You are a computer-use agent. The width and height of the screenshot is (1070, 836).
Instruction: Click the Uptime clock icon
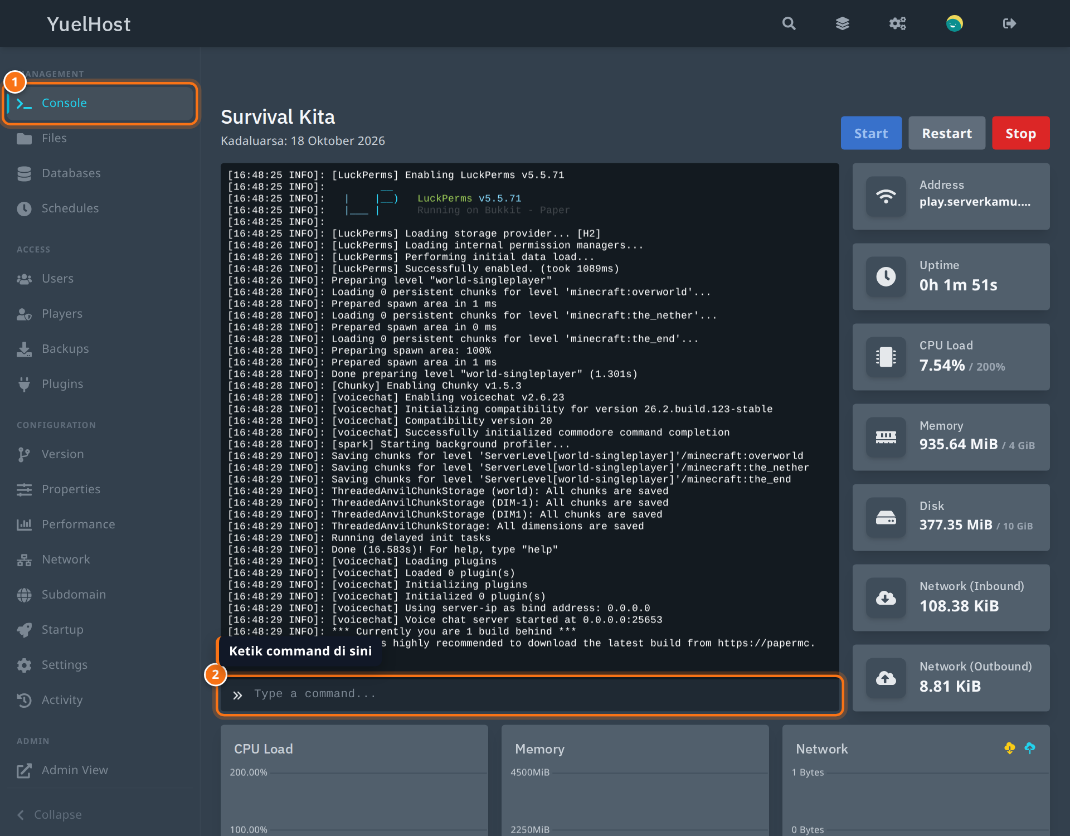point(886,276)
